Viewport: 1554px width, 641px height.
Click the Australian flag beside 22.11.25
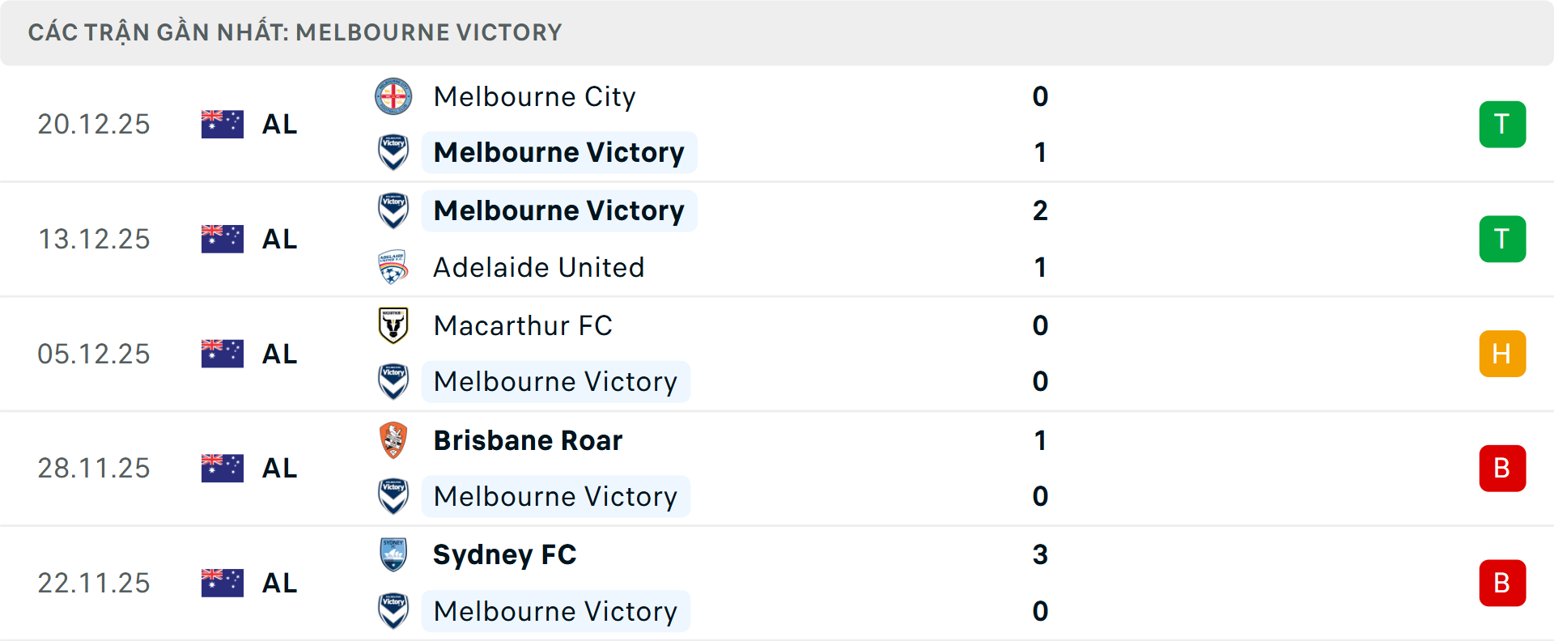pos(222,583)
